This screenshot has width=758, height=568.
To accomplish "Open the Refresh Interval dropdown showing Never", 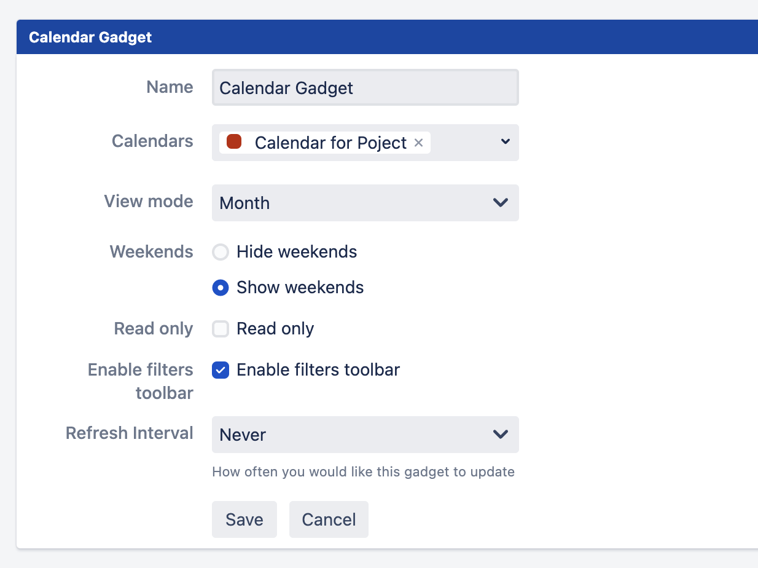I will pos(365,435).
